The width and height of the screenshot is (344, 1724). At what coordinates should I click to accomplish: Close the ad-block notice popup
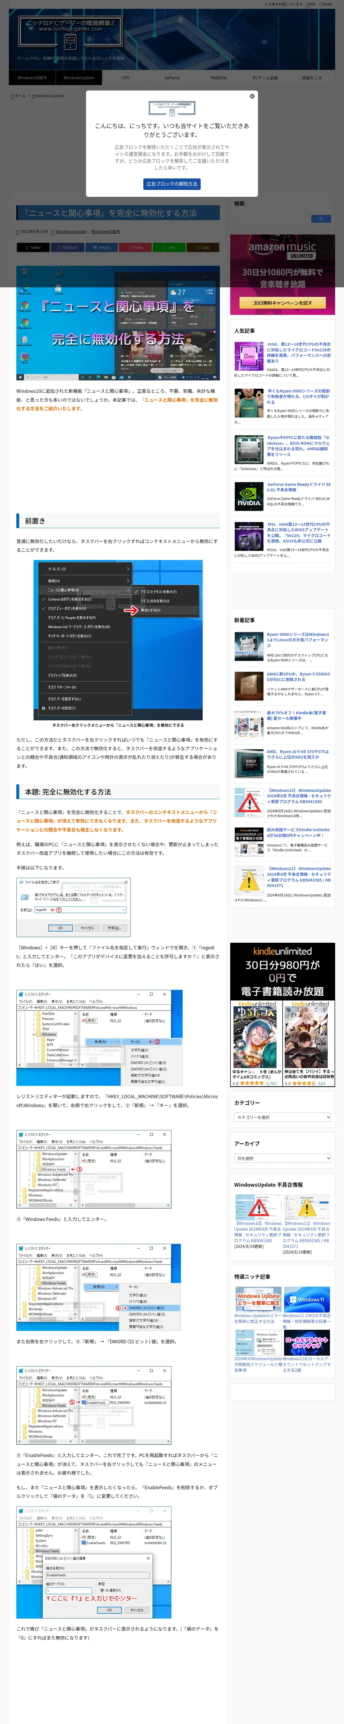252,96
